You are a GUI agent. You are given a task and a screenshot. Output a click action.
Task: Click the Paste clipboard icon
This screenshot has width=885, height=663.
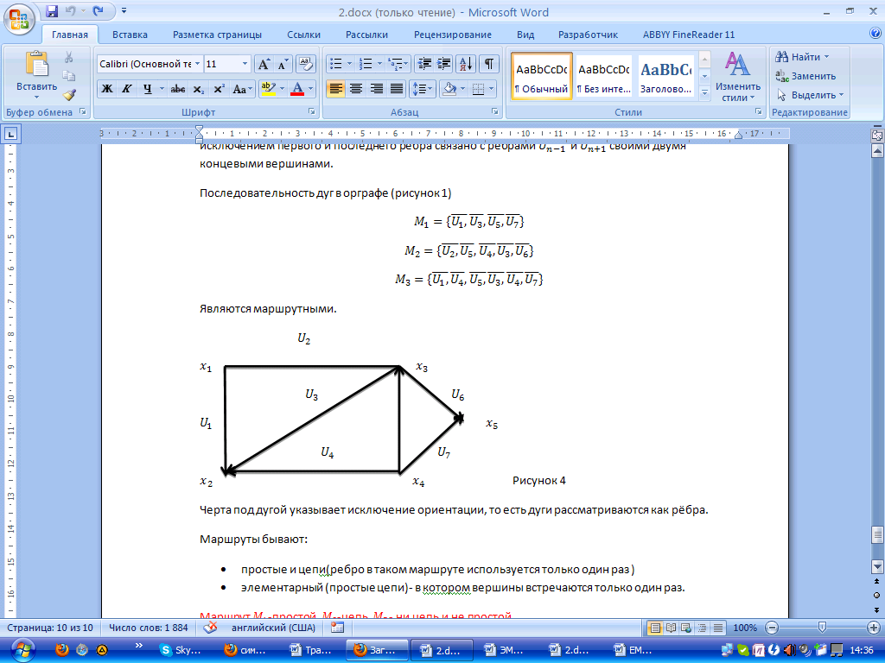pos(36,63)
